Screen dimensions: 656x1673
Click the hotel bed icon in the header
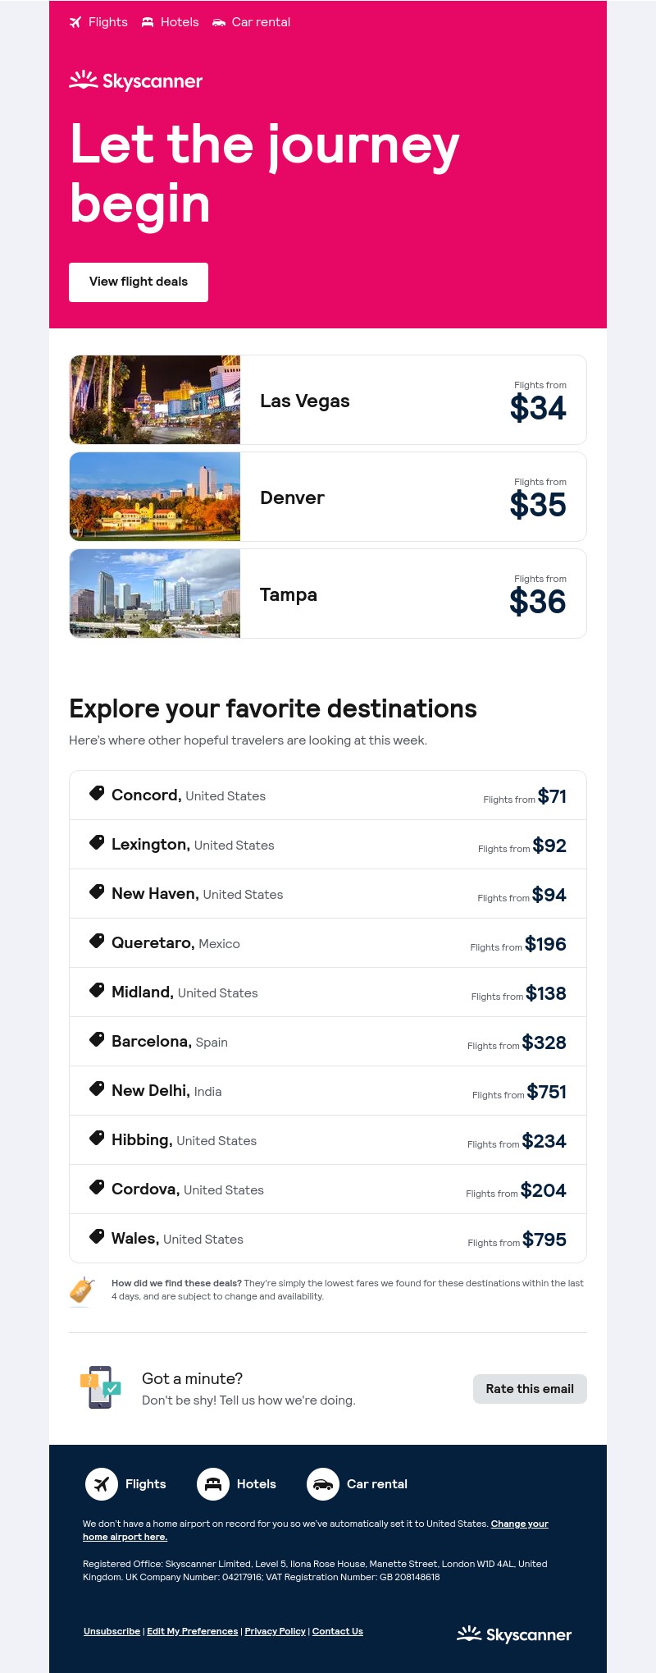[x=148, y=22]
